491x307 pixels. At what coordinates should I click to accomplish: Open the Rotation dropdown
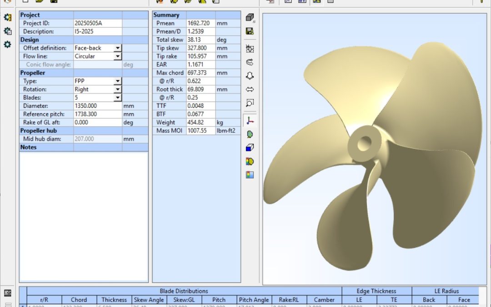pyautogui.click(x=117, y=90)
